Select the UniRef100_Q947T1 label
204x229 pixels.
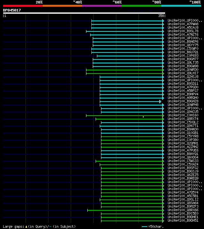point(183,126)
